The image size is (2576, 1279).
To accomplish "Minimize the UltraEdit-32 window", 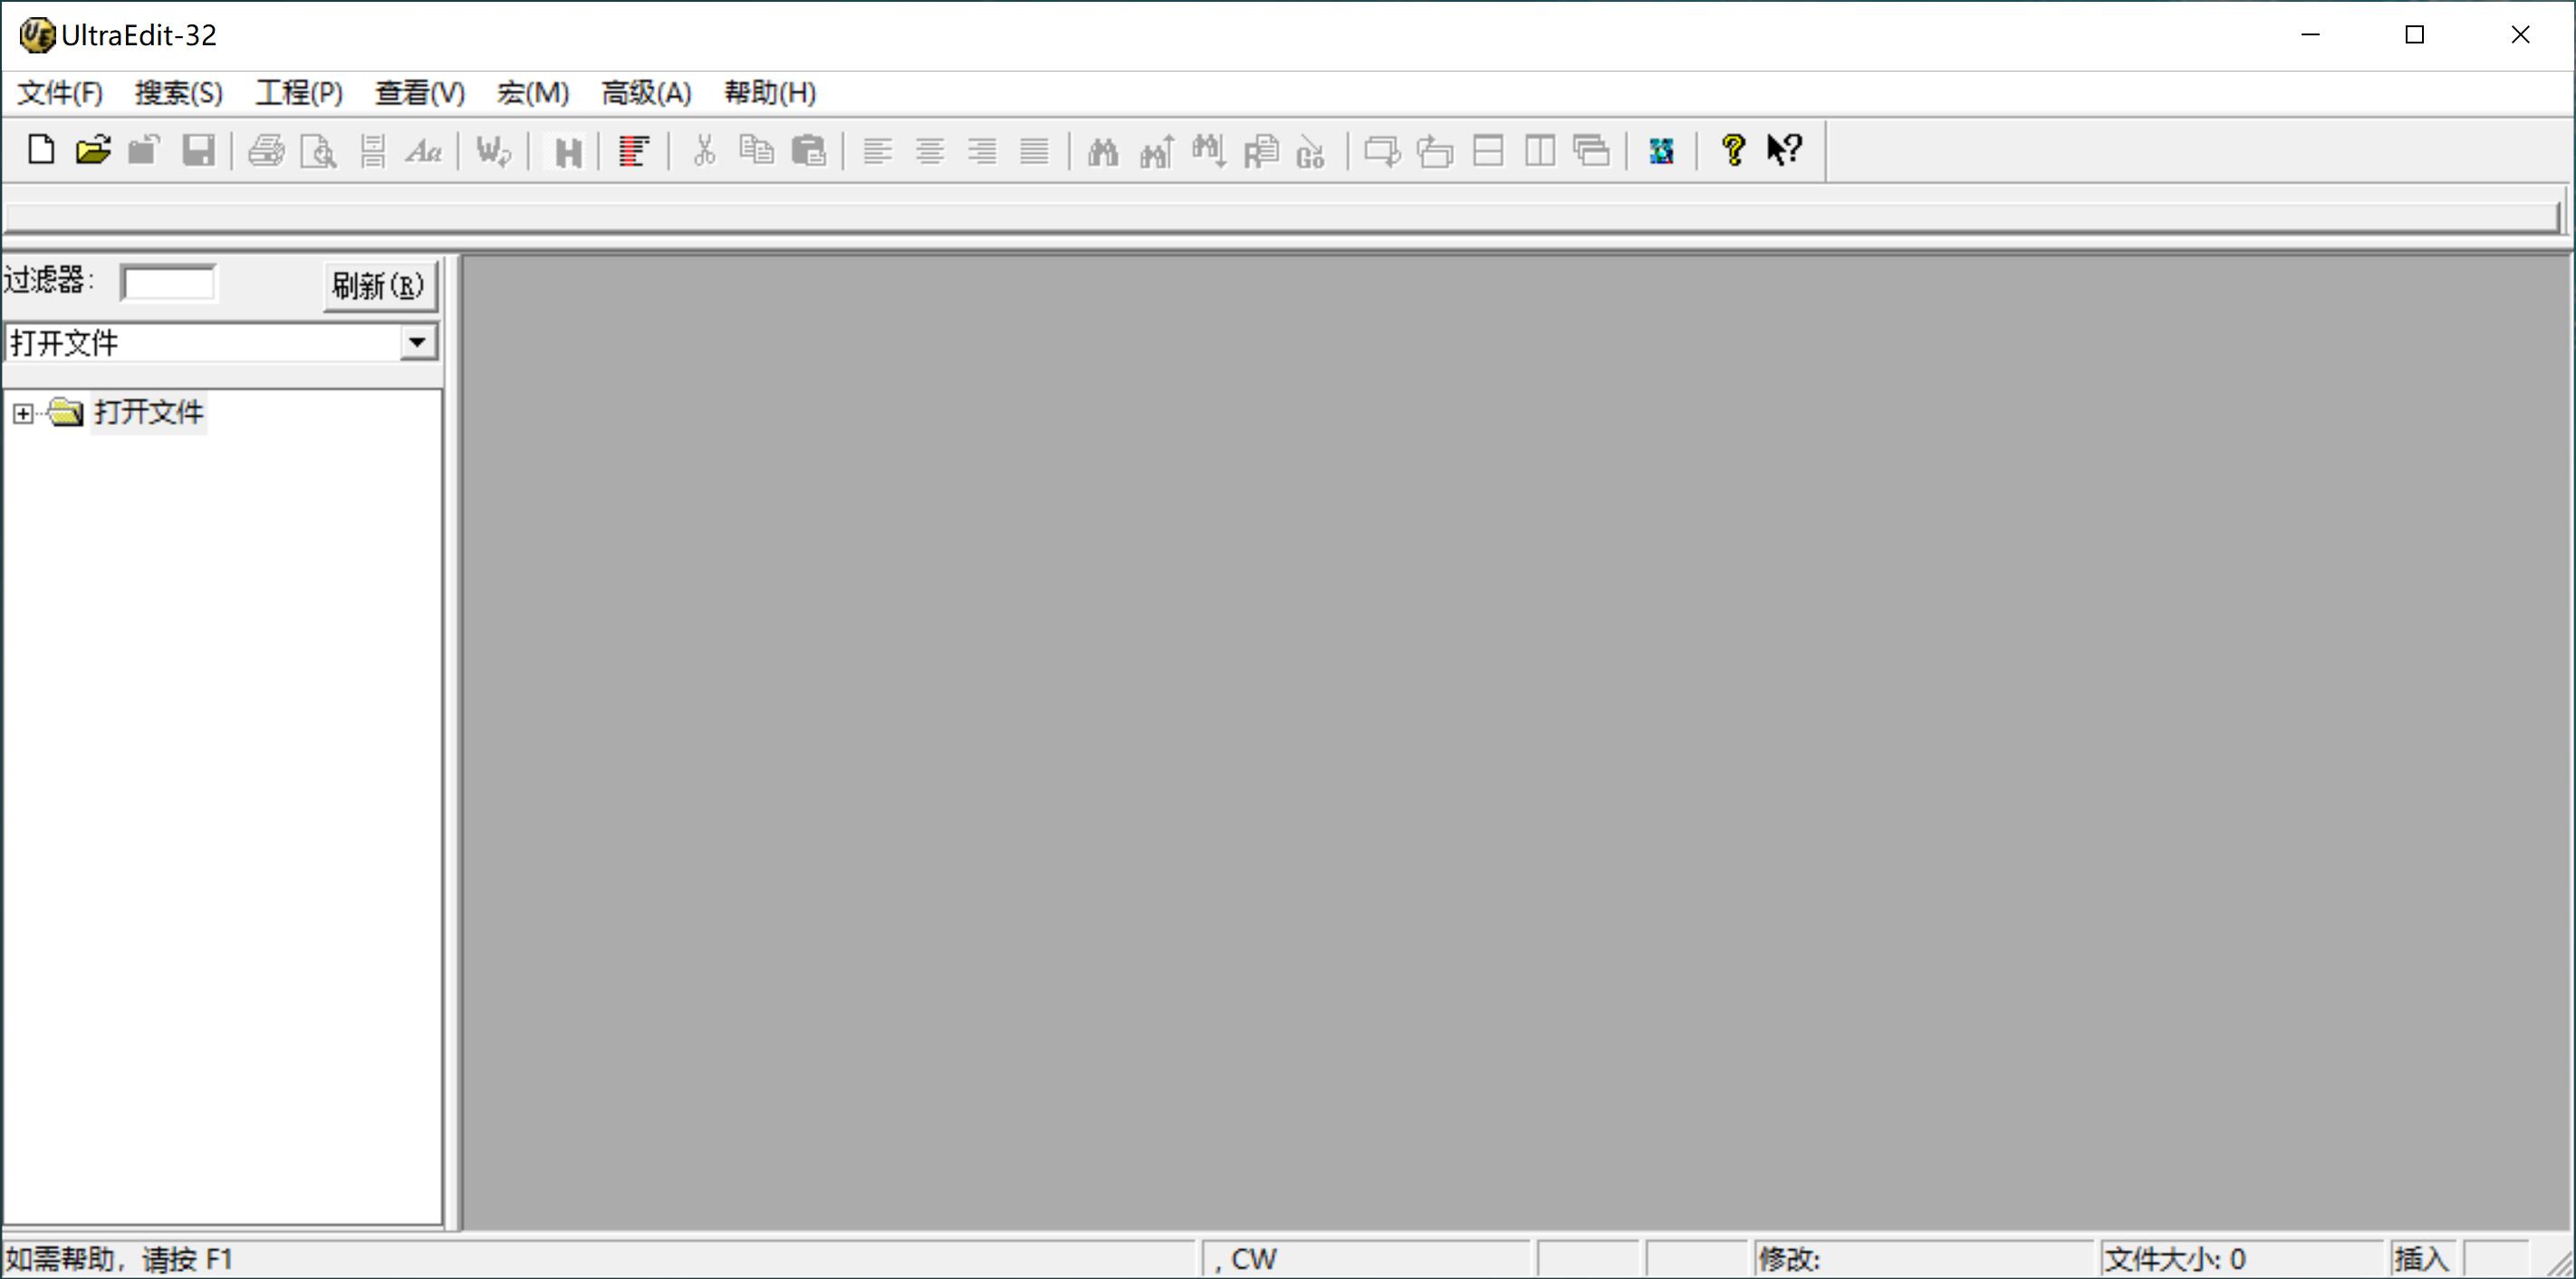I will coord(2310,35).
